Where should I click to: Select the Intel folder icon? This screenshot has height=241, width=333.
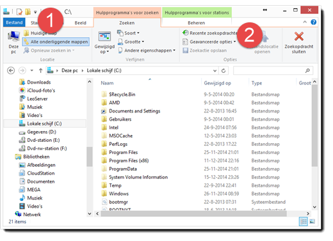coord(104,127)
